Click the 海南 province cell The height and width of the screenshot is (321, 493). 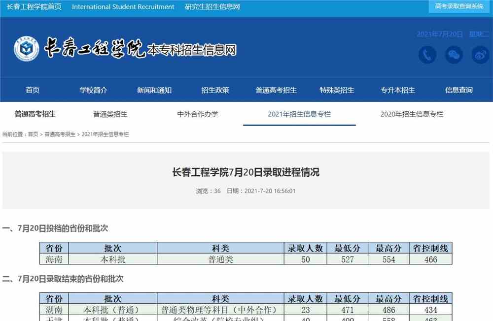coord(54,259)
